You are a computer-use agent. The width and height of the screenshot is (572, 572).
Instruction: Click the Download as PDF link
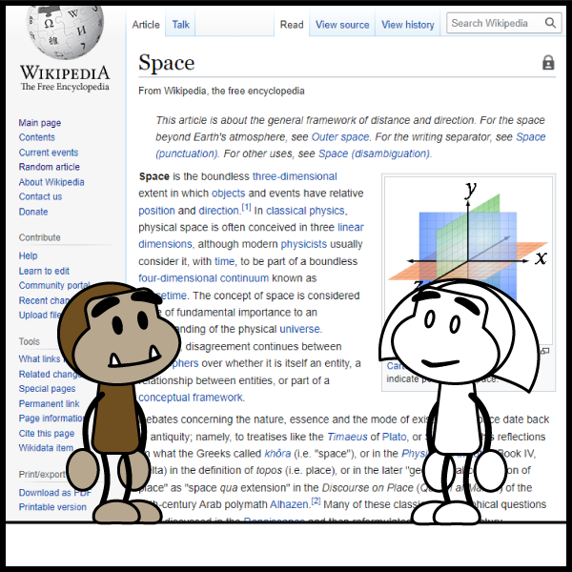tap(55, 493)
